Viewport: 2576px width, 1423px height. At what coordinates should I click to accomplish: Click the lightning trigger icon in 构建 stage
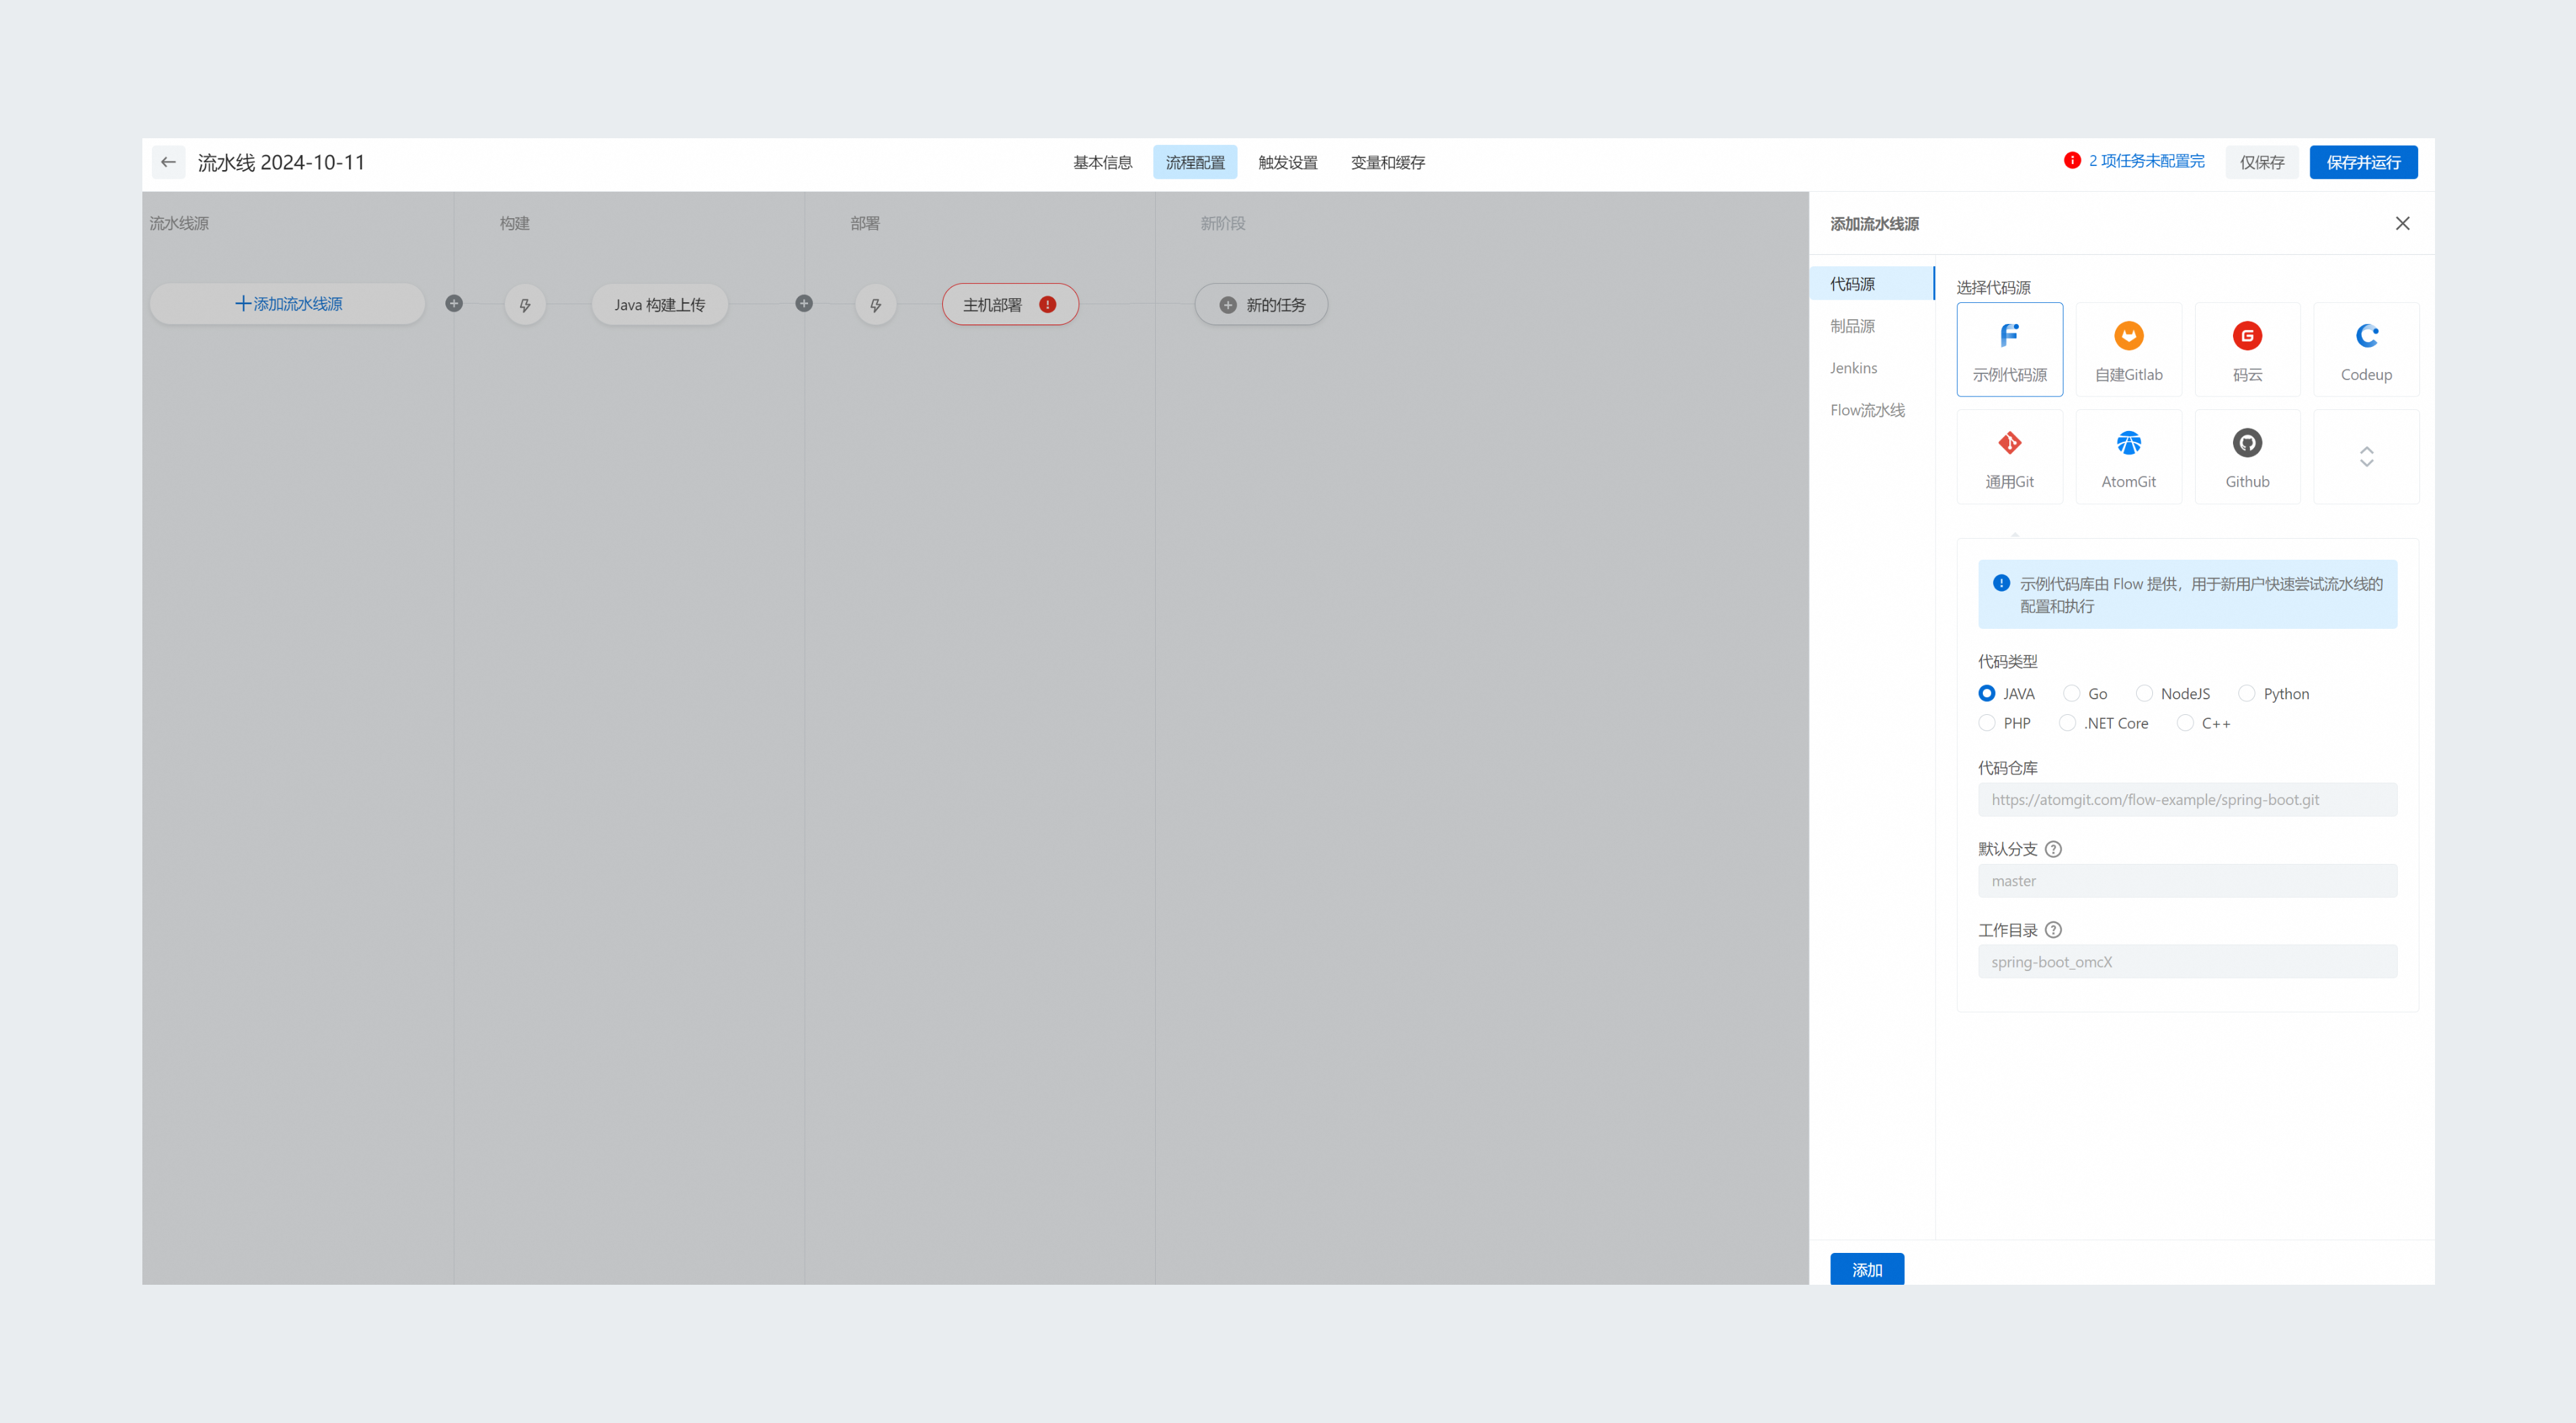[525, 305]
